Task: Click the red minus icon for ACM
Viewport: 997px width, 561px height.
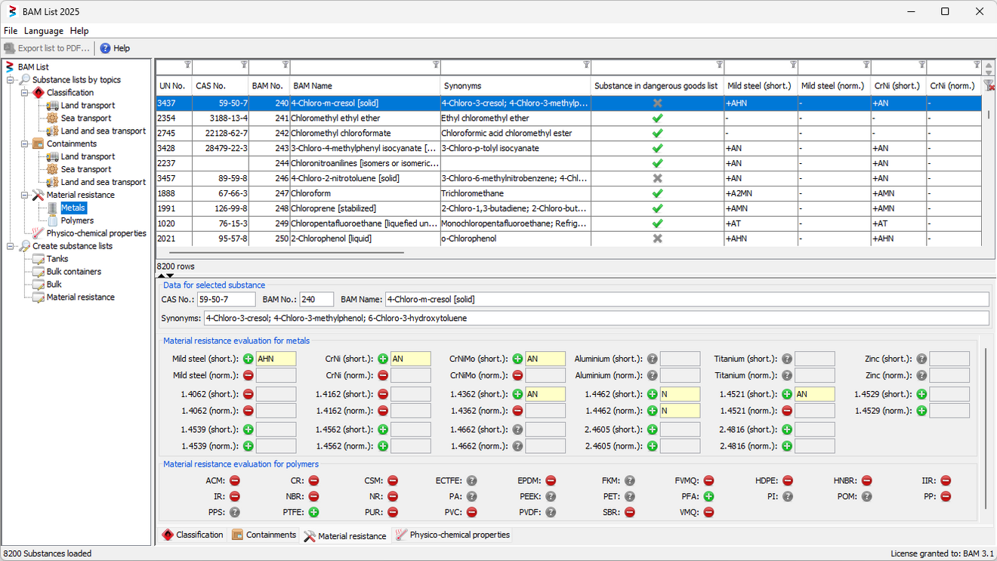Action: point(235,480)
